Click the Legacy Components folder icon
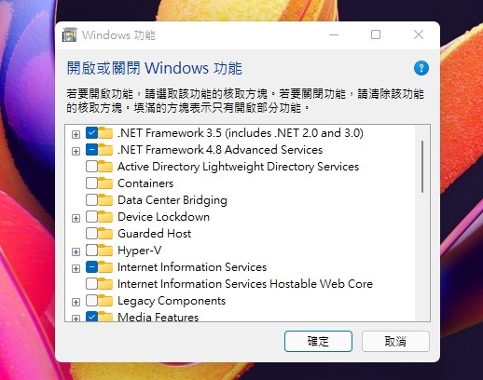This screenshot has height=380, width=483. [105, 301]
